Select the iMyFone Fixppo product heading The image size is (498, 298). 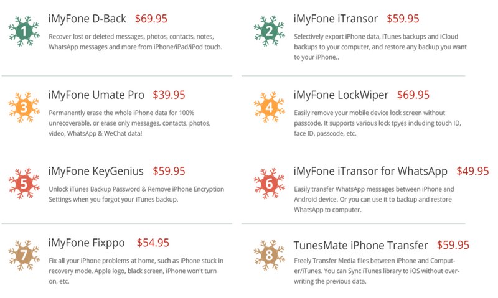[87, 243]
